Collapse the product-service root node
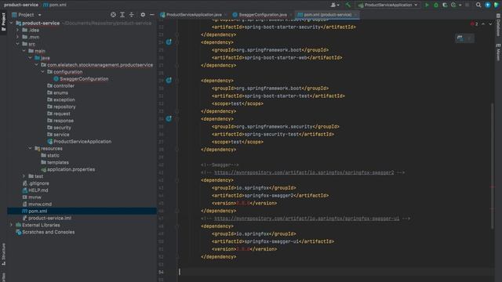The height and width of the screenshot is (282, 502). coord(12,23)
